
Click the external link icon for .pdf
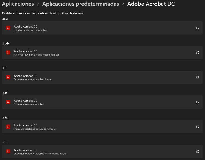(x=198, y=102)
